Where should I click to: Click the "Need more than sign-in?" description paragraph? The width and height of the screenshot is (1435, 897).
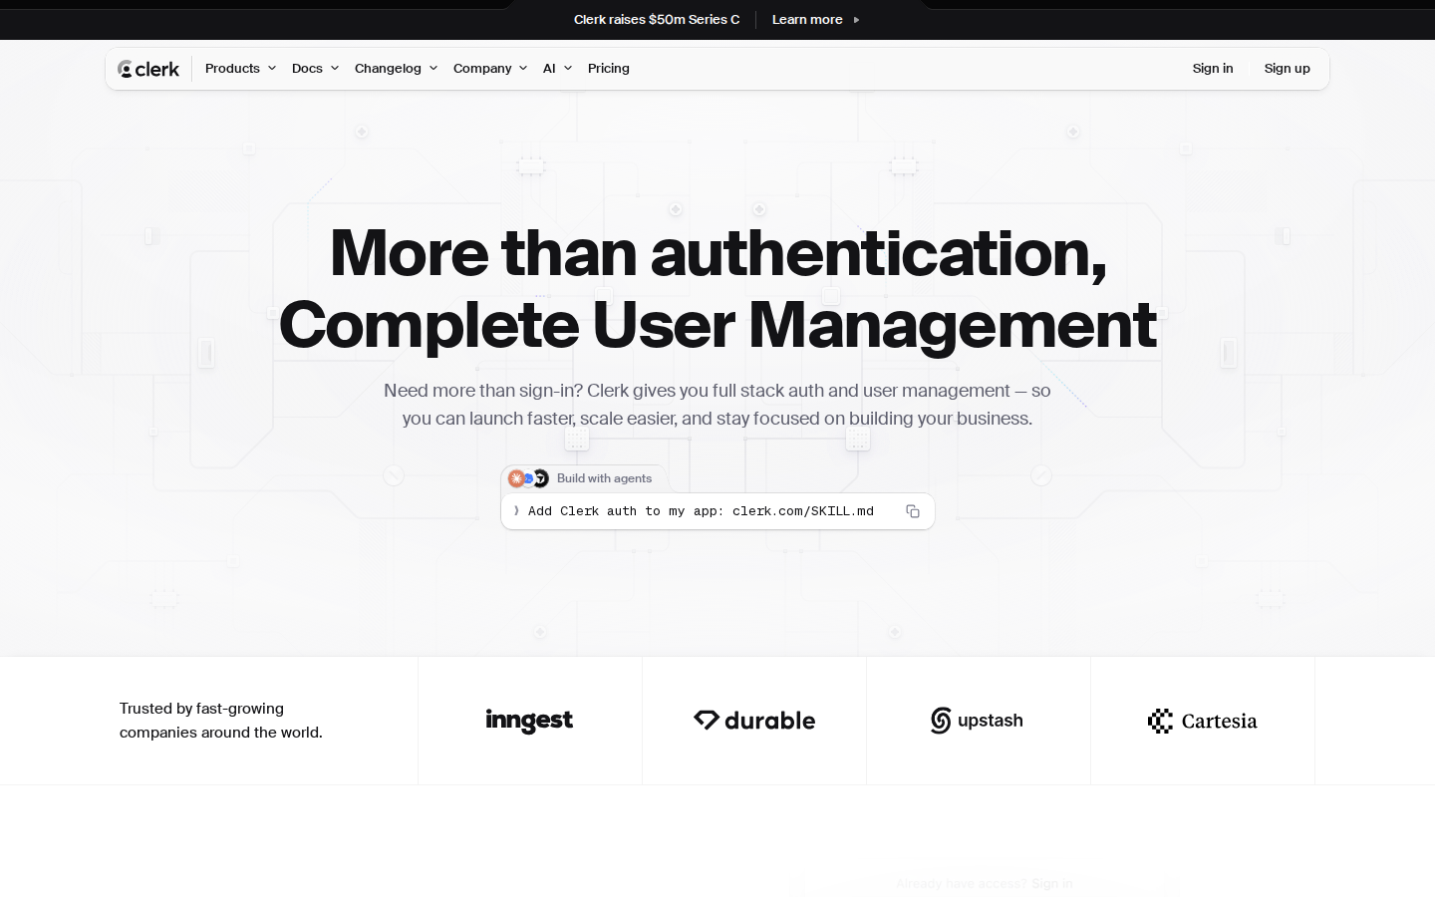click(717, 405)
